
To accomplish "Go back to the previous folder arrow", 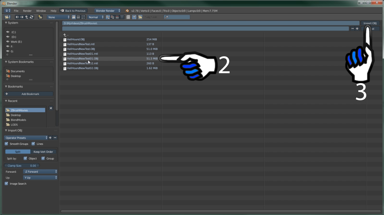I will pos(17,17).
